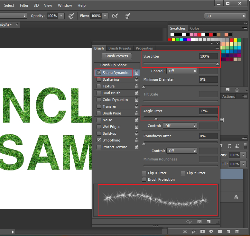Switch to Color panel tab
Screen dimensions: 250x236
[x=195, y=28]
